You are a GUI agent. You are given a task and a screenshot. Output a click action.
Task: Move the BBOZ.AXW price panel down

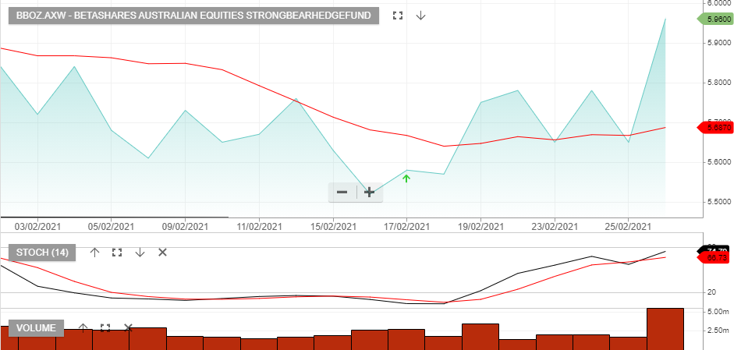pyautogui.click(x=420, y=16)
